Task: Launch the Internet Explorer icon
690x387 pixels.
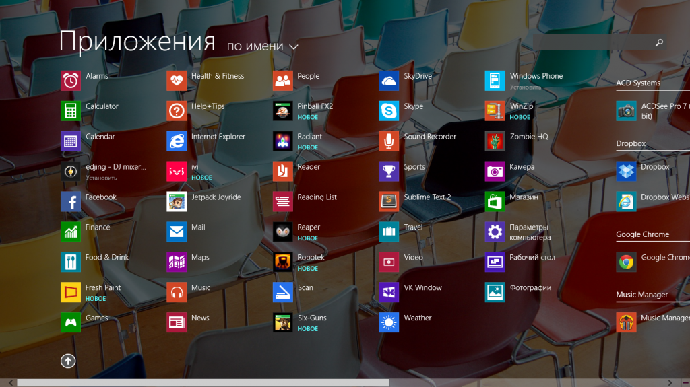Action: (177, 141)
